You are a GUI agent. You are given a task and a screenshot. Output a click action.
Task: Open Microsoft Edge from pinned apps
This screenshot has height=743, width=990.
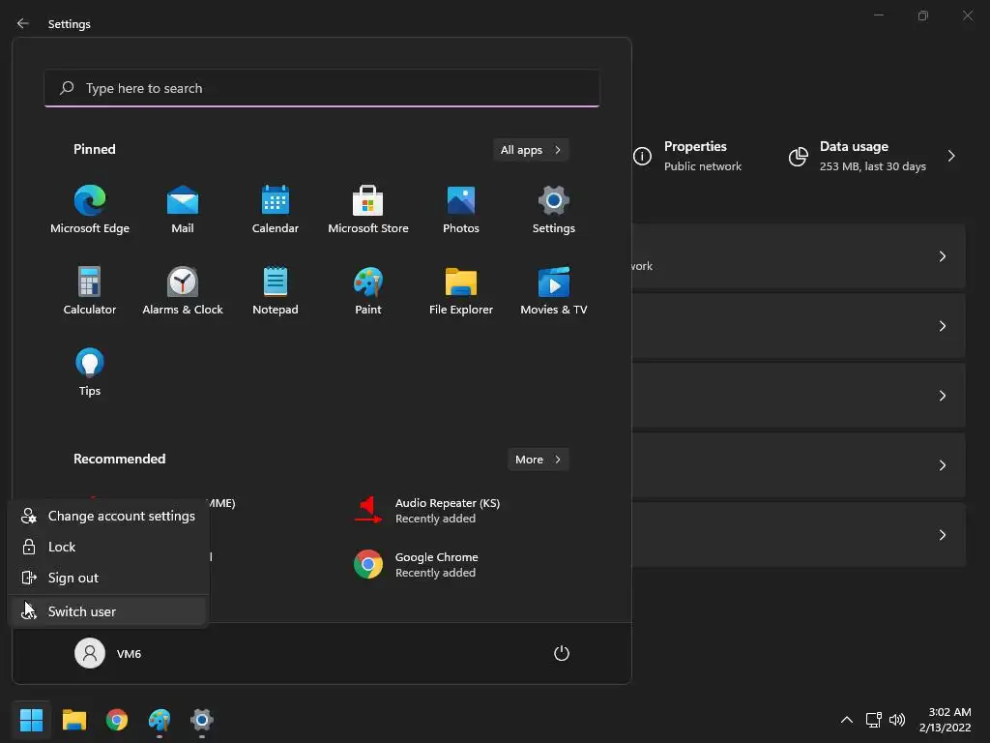click(x=90, y=210)
